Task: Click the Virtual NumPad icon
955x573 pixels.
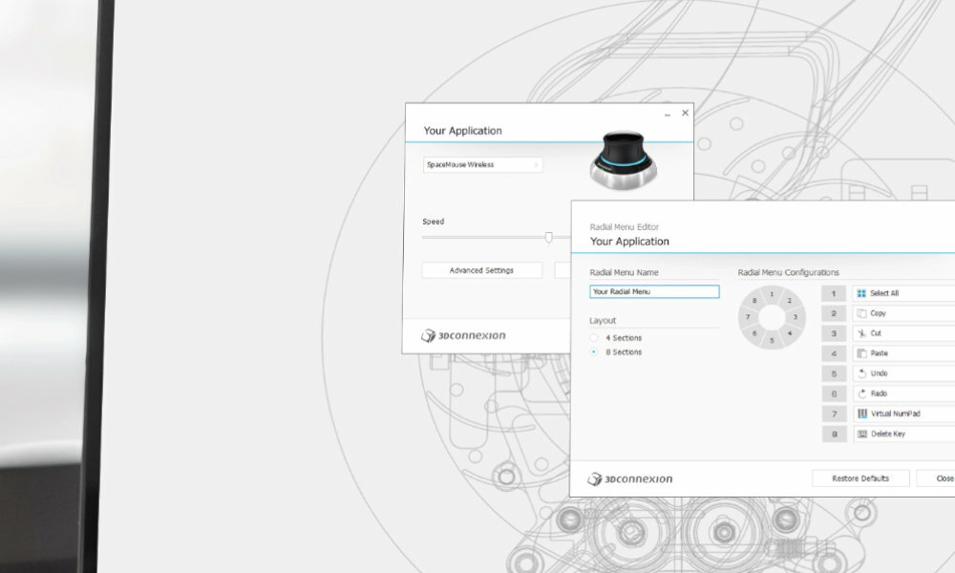Action: pos(861,414)
